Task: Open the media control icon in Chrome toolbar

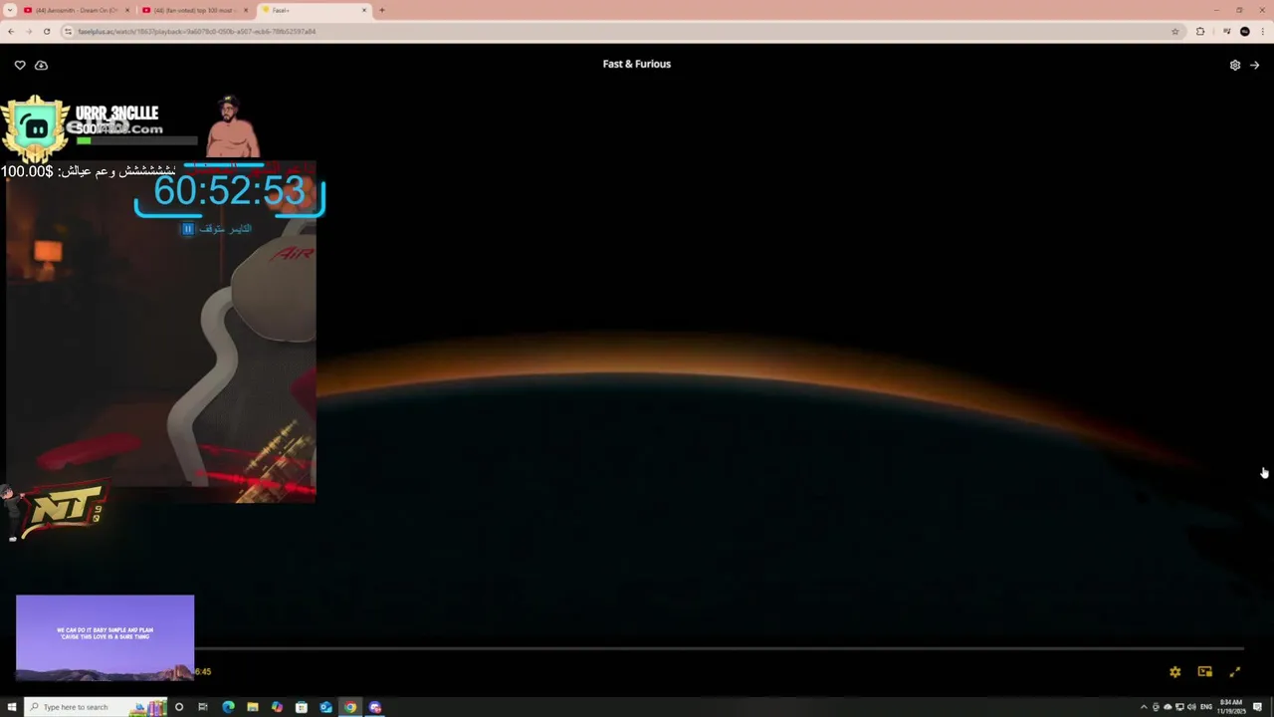Action: tap(1227, 31)
